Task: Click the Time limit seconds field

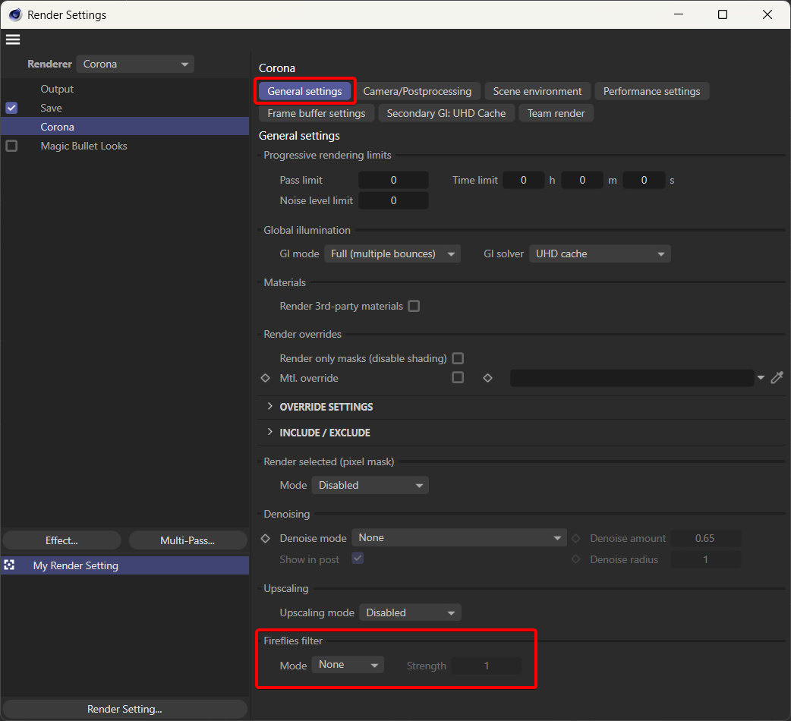Action: pyautogui.click(x=644, y=180)
